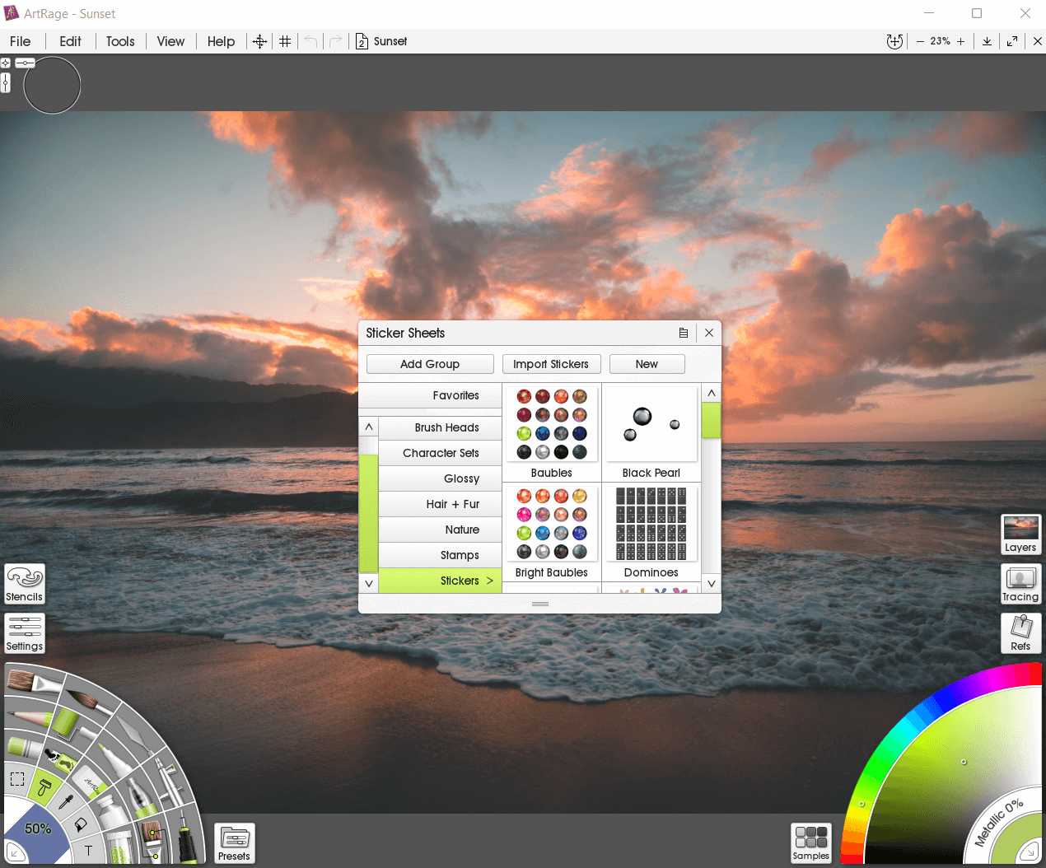1046x868 pixels.
Task: Click the Import Stickers button
Action: [x=551, y=364]
